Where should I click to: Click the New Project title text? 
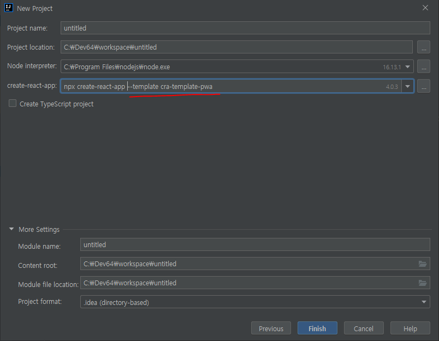click(35, 9)
